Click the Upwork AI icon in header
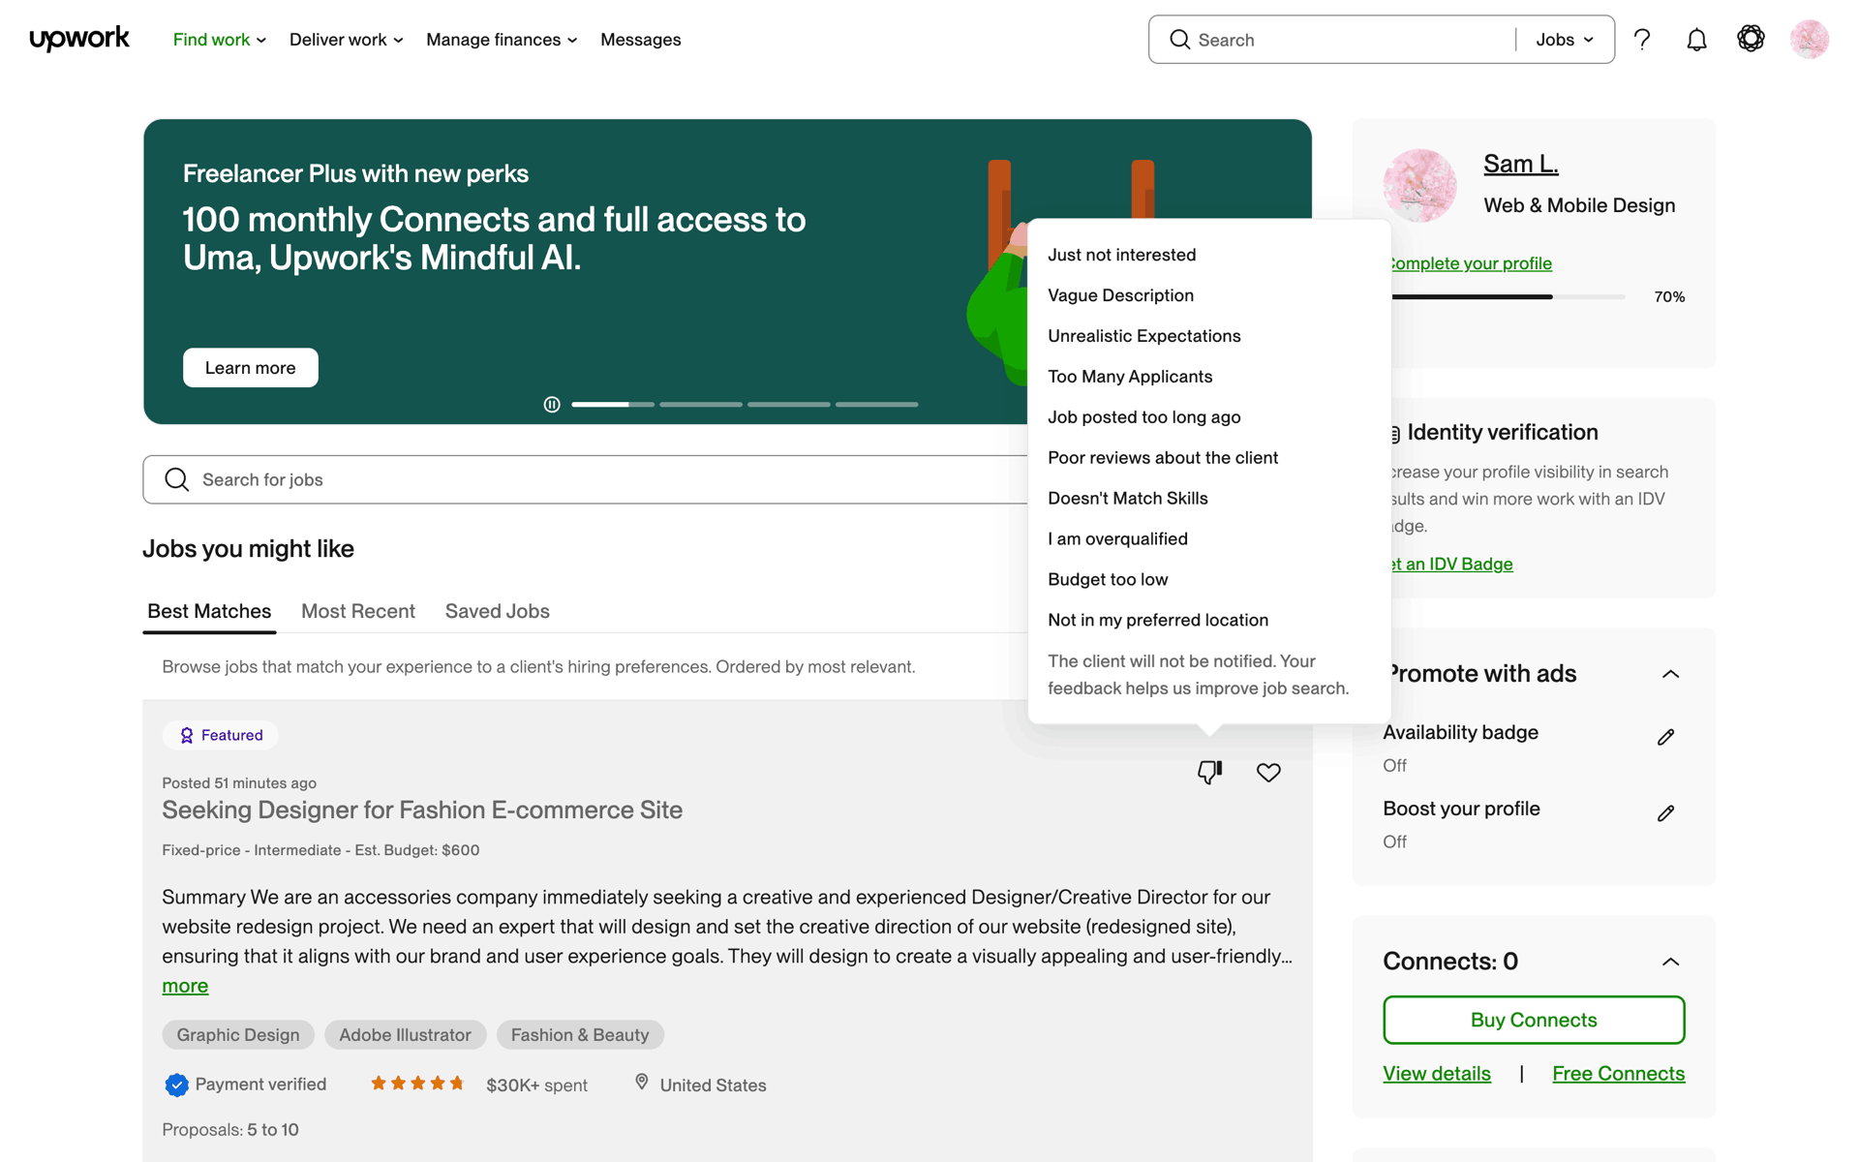Screen dimensions: 1859x1162 click(x=1751, y=39)
